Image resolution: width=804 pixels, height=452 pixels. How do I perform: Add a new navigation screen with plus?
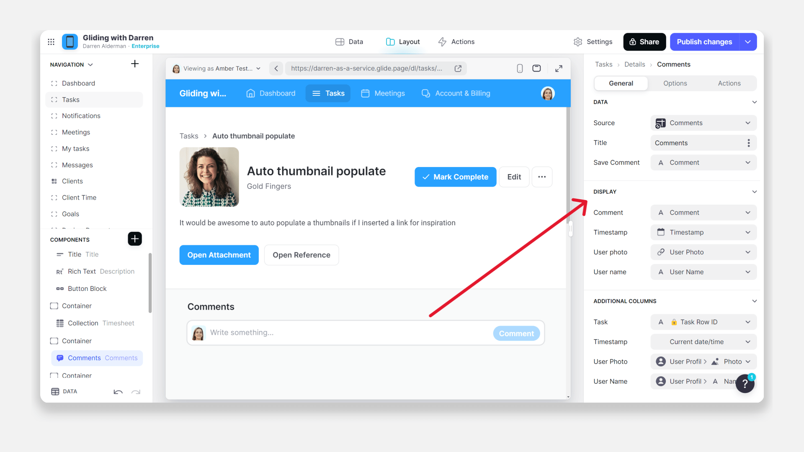click(134, 64)
